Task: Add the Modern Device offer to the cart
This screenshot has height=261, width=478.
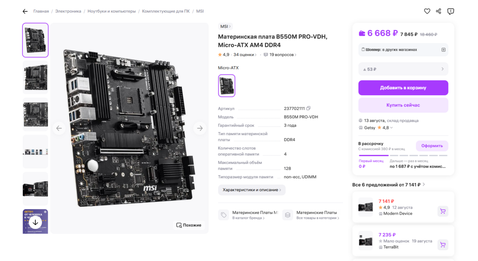Action: [443, 211]
